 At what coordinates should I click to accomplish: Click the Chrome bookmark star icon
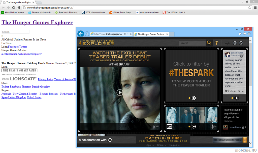(249, 8)
